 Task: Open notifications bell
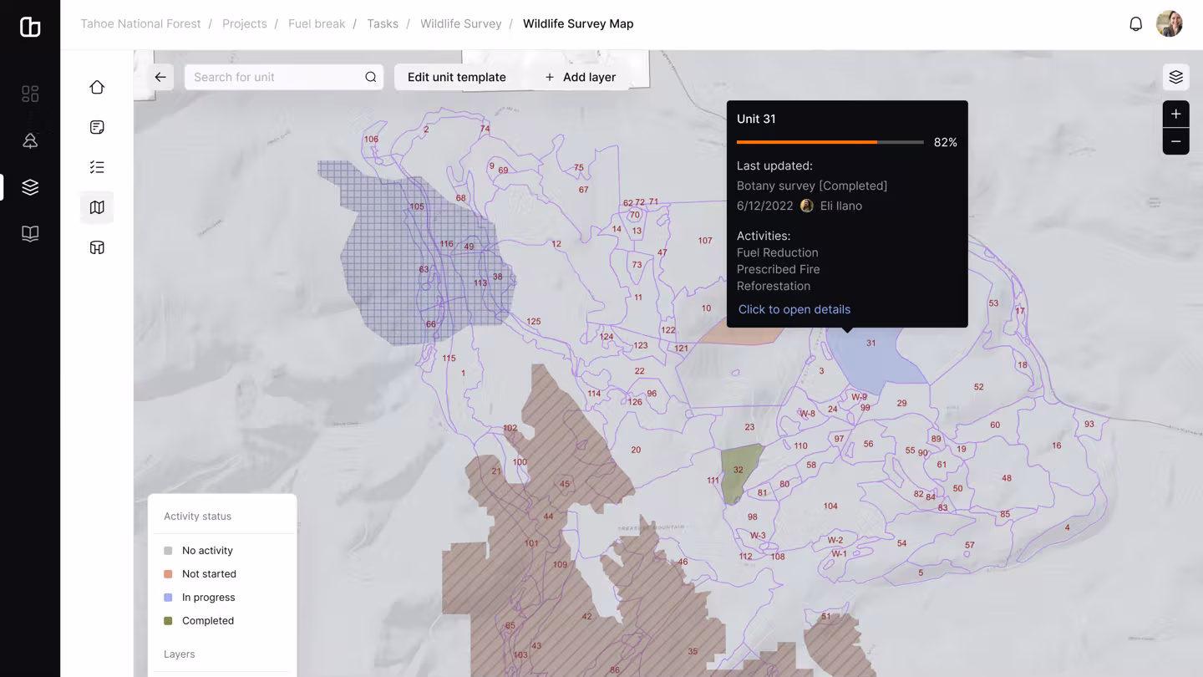point(1135,24)
